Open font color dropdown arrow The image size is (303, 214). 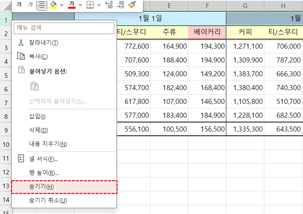(80, 5)
